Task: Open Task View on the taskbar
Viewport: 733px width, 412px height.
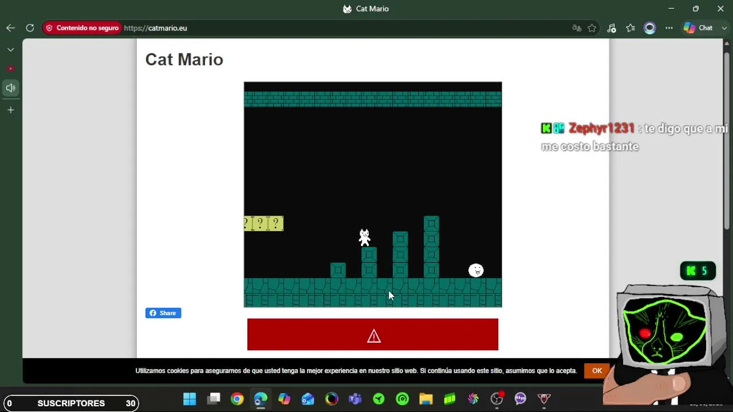Action: click(x=214, y=399)
